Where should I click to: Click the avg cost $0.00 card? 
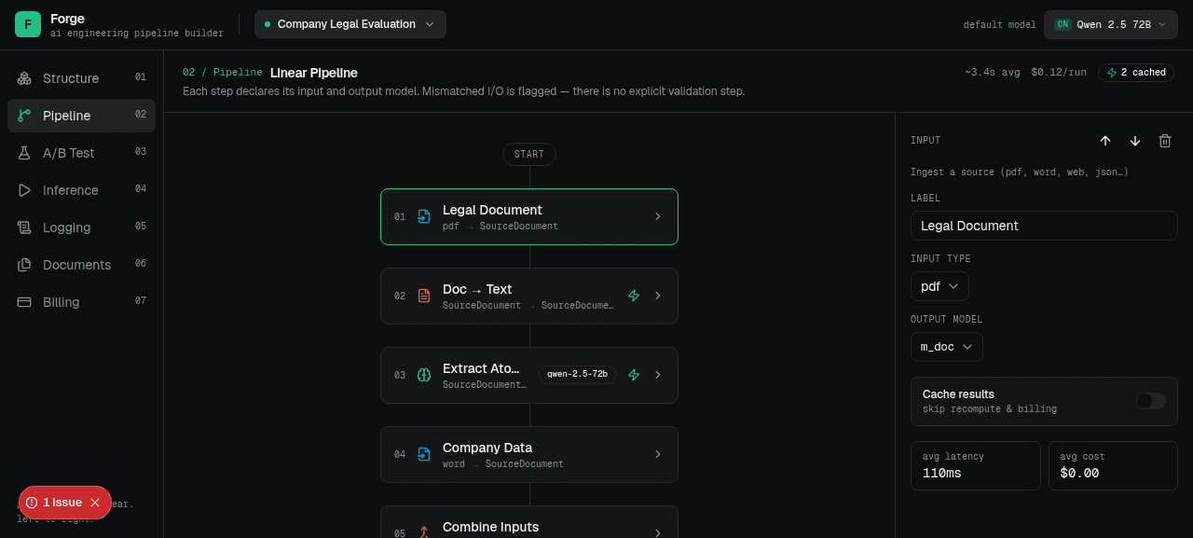1113,465
